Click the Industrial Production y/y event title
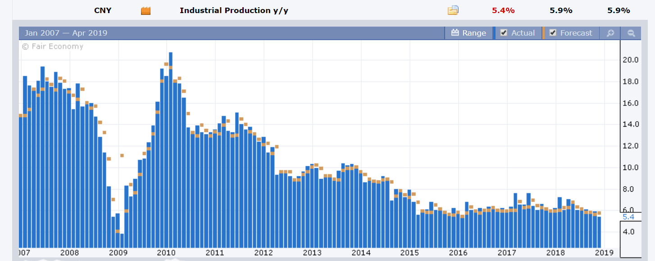 point(234,11)
